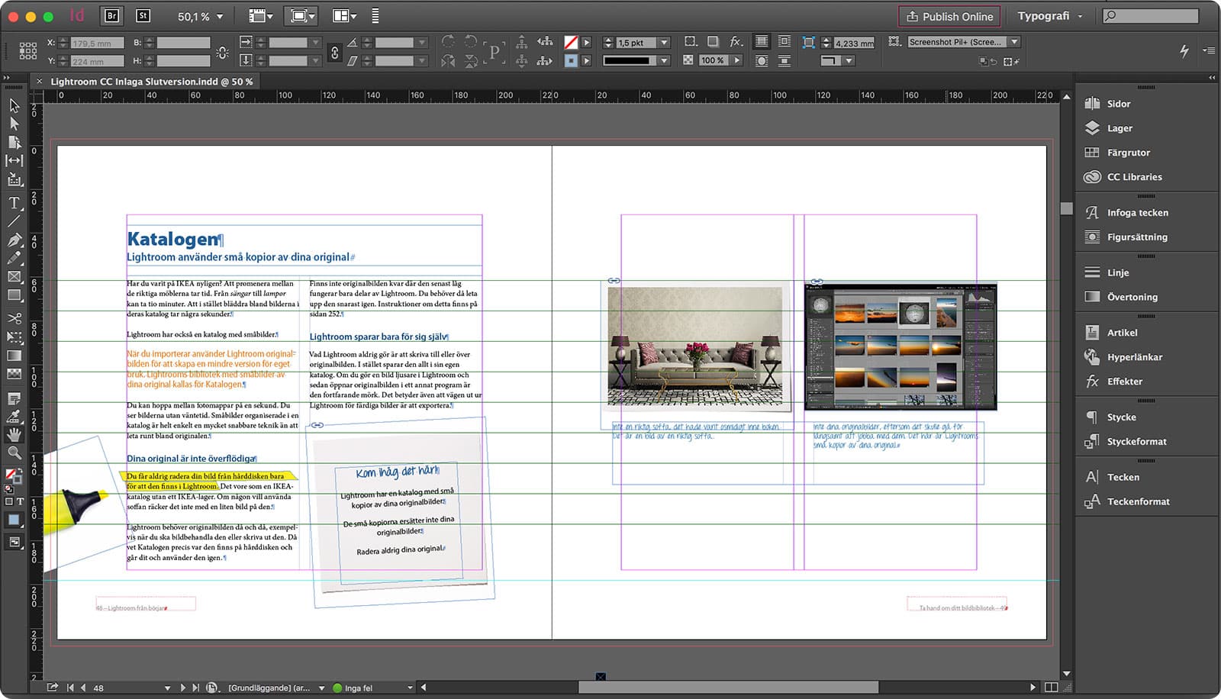The width and height of the screenshot is (1221, 699).
Task: Open the preflight menu labeled Inga fel
Action: (x=357, y=688)
